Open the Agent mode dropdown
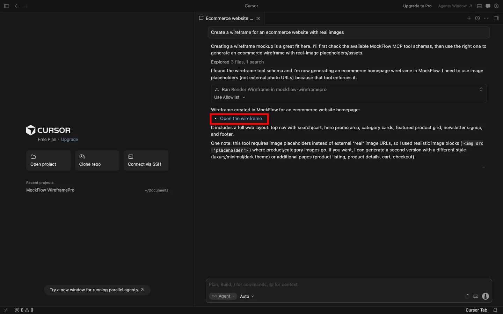Image resolution: width=503 pixels, height=314 pixels. pos(223,296)
